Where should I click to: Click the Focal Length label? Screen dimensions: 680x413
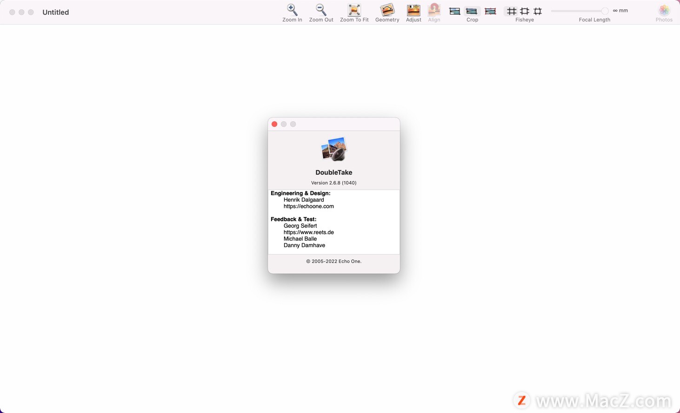point(594,20)
